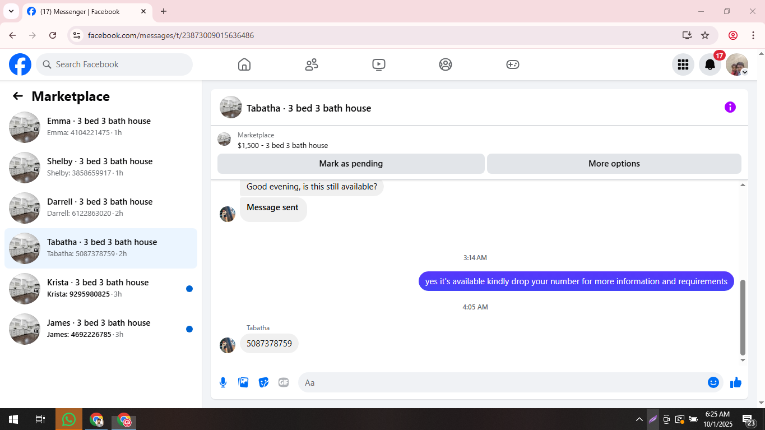Open the Chrome profile icon
Screen dimensions: 765x430
(x=733, y=35)
